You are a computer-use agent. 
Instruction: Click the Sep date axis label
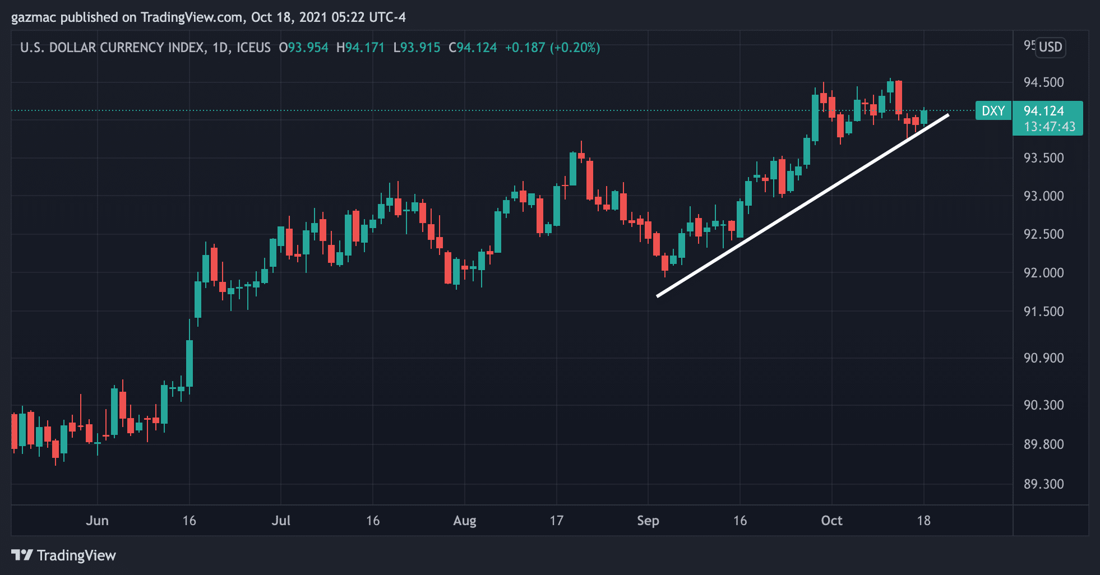tap(648, 521)
